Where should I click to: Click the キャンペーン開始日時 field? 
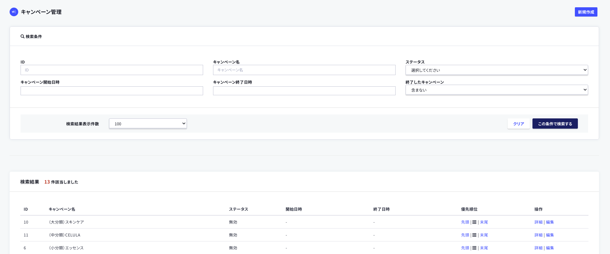tap(112, 91)
